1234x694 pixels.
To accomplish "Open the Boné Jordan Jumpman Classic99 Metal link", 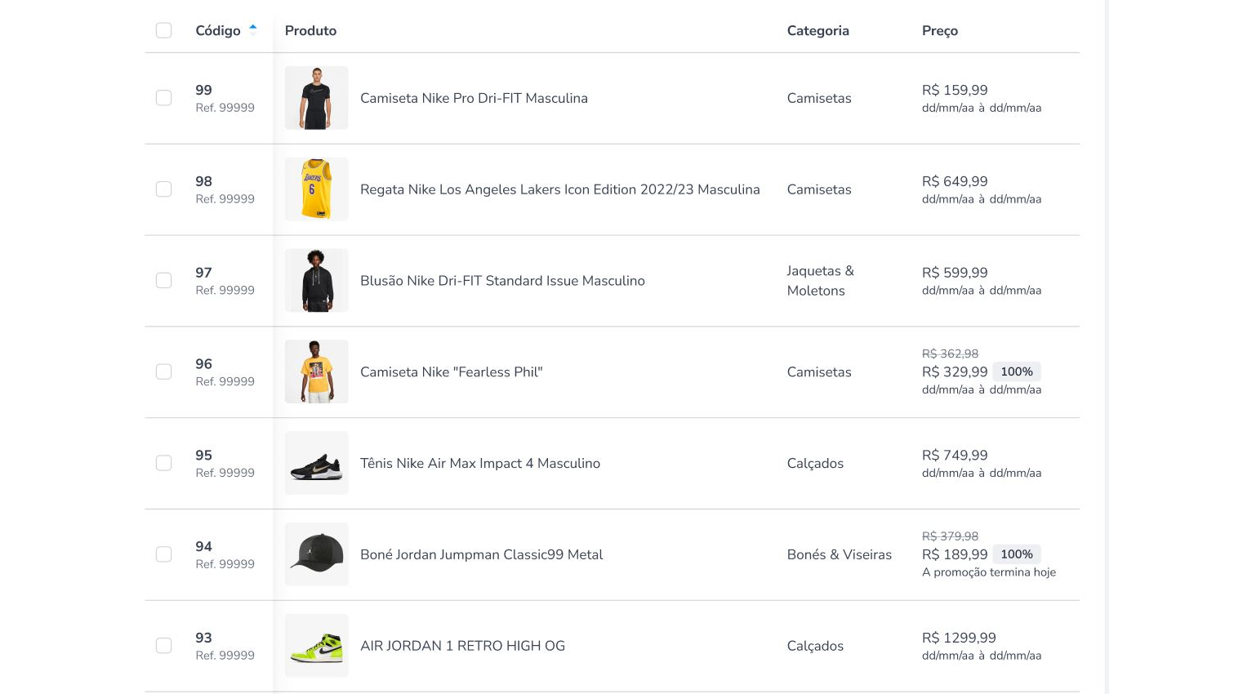I will point(481,555).
